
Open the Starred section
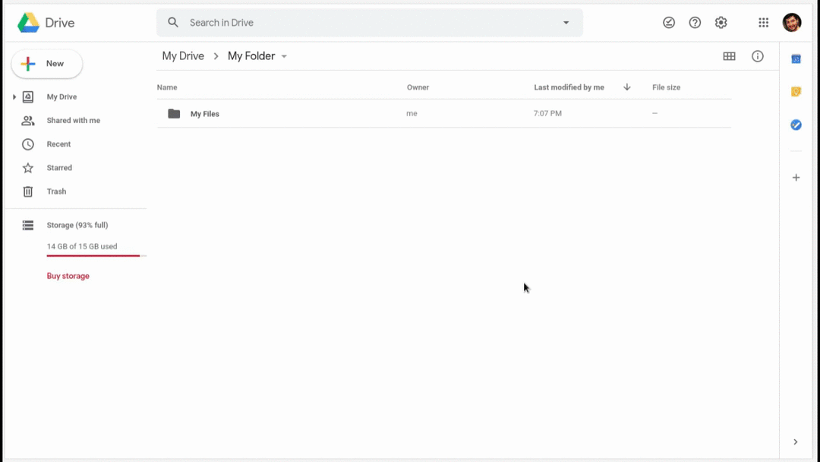point(59,168)
